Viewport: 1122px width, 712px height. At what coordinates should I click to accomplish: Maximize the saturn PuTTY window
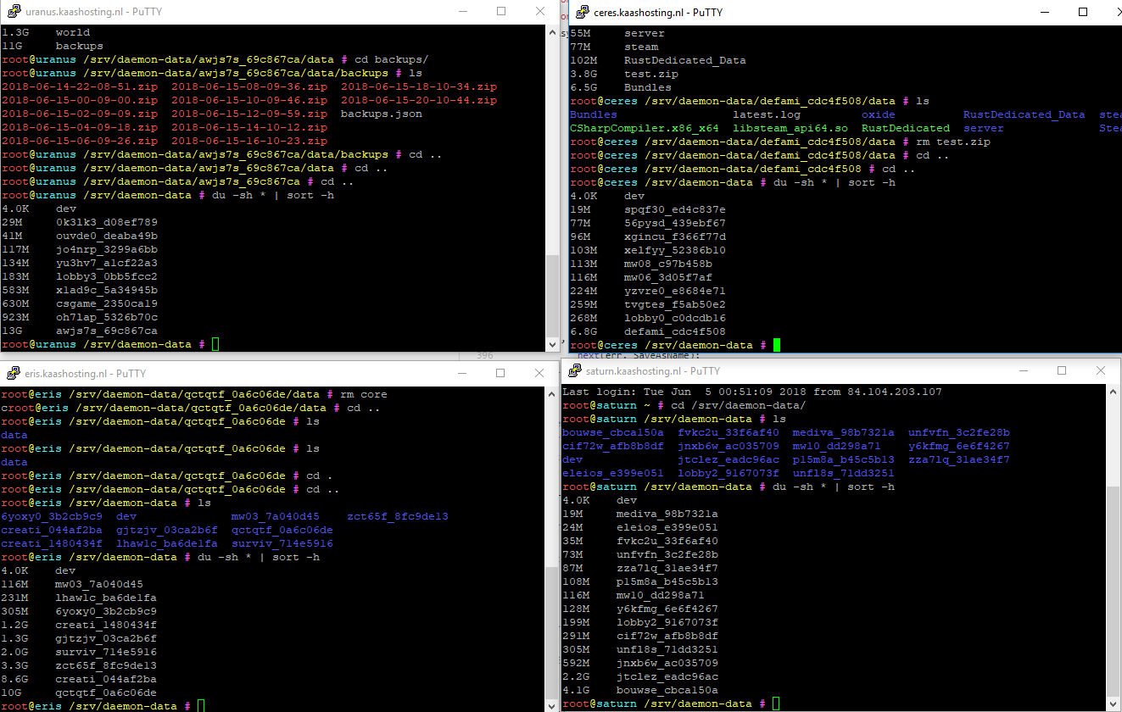(x=1062, y=371)
